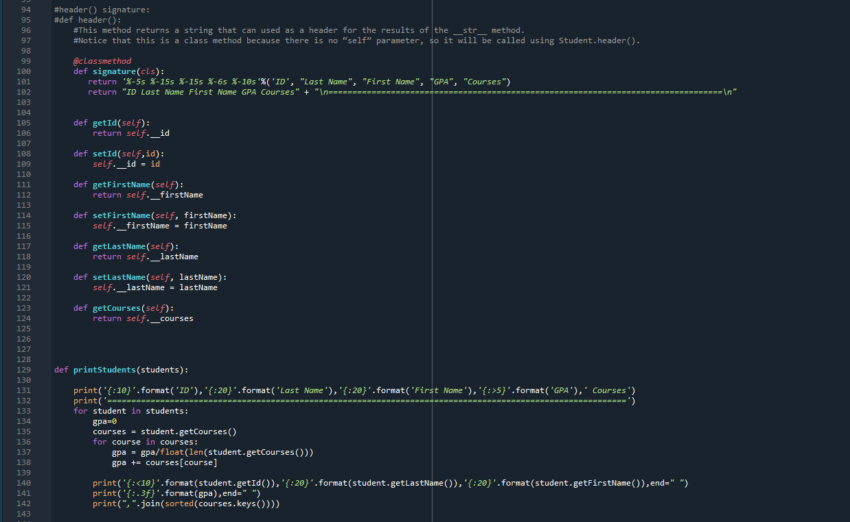Viewport: 850px width, 522px height.
Task: Click line number 99 in the gutter
Action: point(25,61)
